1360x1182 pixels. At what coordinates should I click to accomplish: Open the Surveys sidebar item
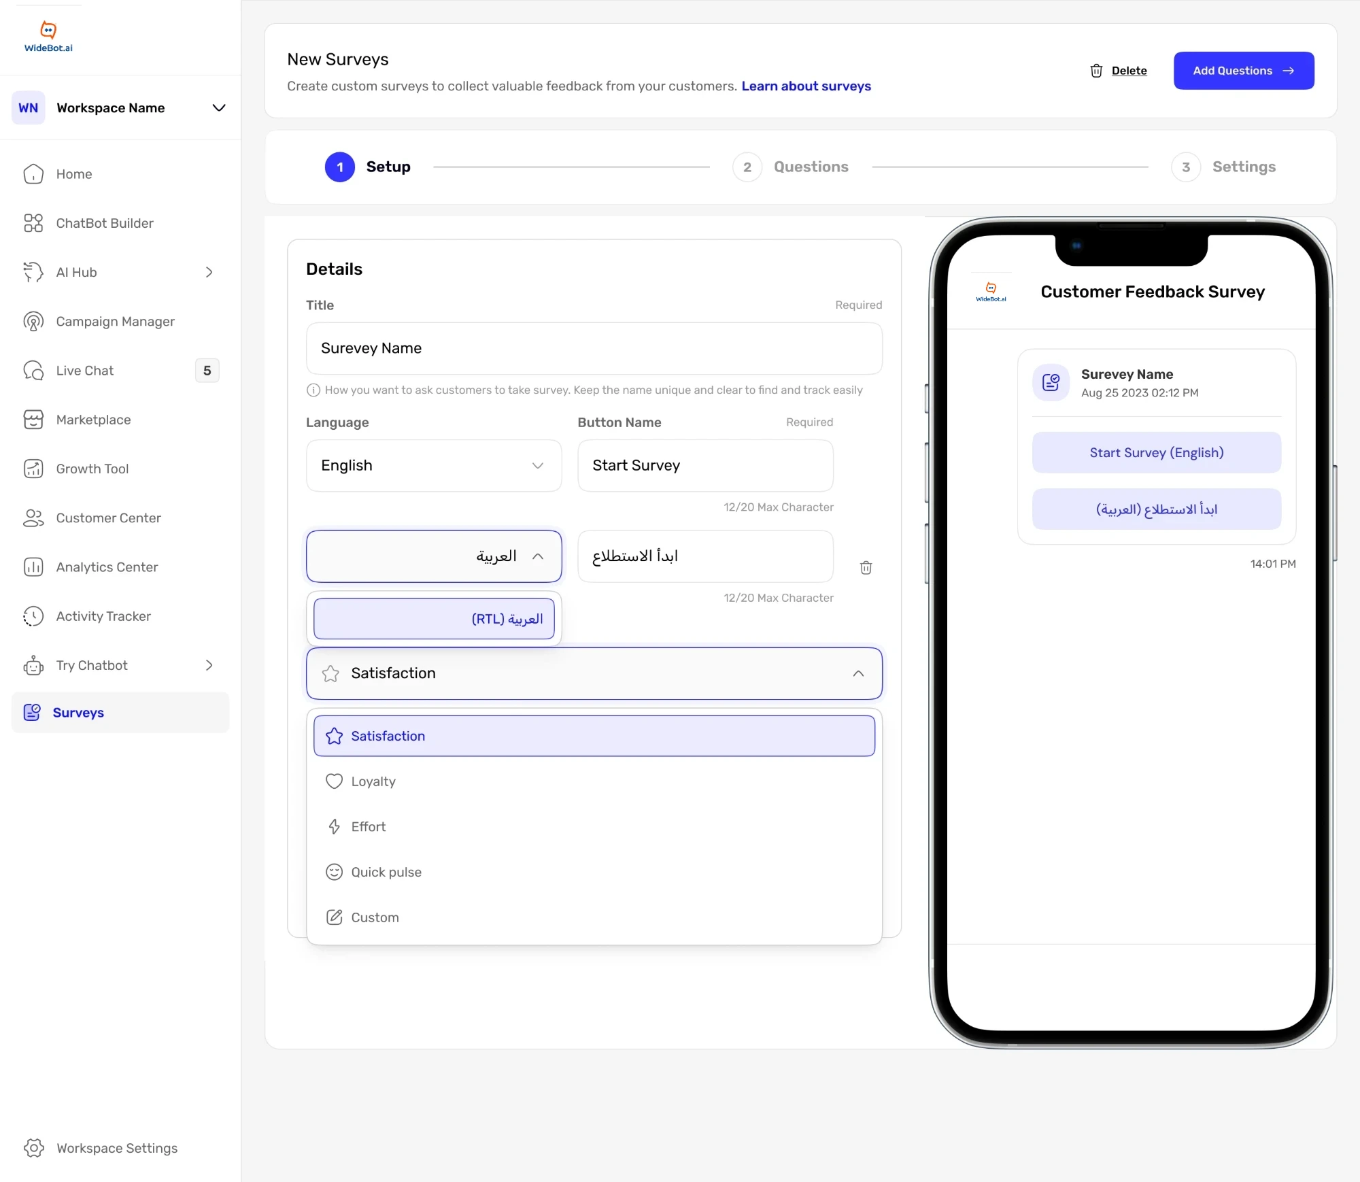click(120, 713)
